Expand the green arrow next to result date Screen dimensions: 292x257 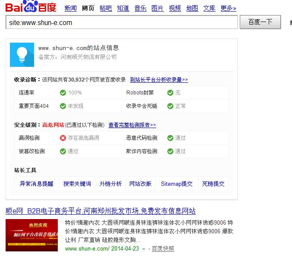tap(144, 249)
